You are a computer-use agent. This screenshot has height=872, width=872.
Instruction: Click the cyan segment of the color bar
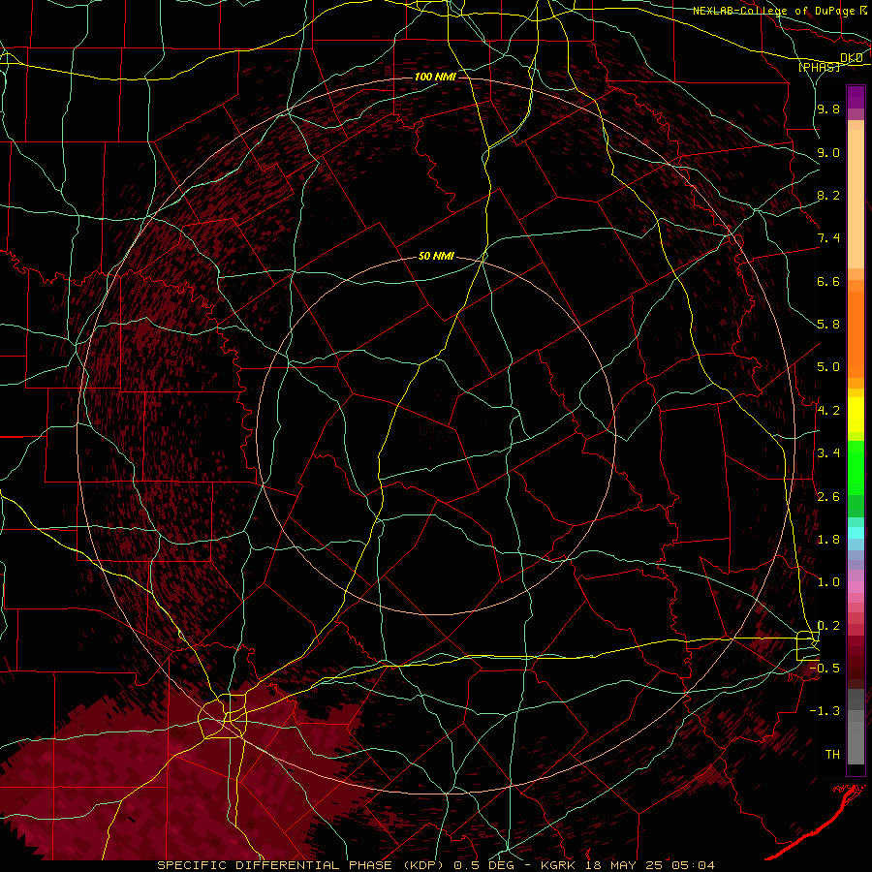(x=856, y=533)
